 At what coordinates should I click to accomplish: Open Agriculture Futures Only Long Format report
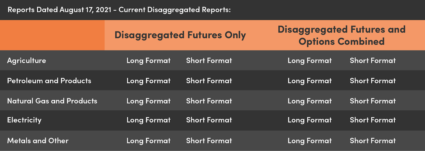click(x=148, y=60)
